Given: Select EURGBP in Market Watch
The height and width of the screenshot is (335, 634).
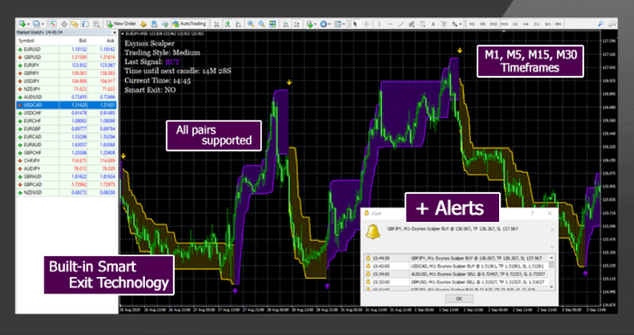Looking at the screenshot, I should 66,129.
